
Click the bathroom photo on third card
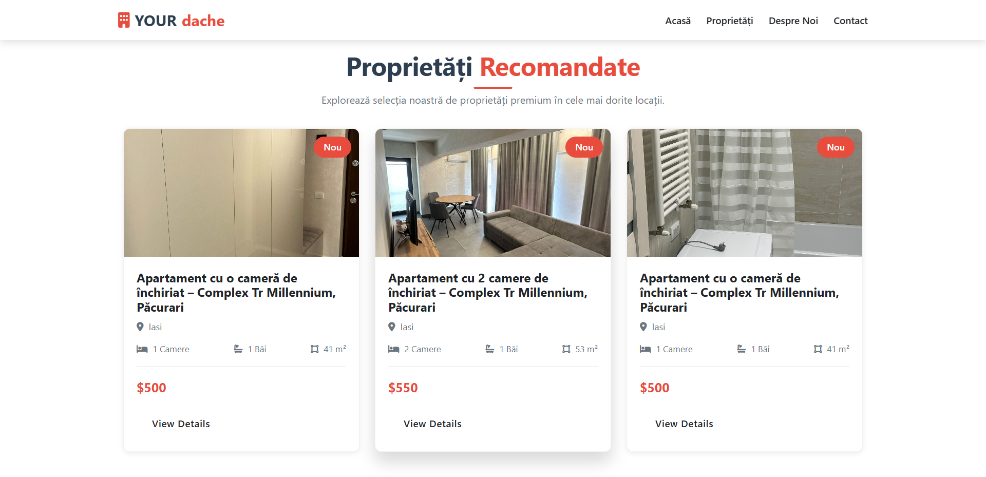pyautogui.click(x=745, y=193)
